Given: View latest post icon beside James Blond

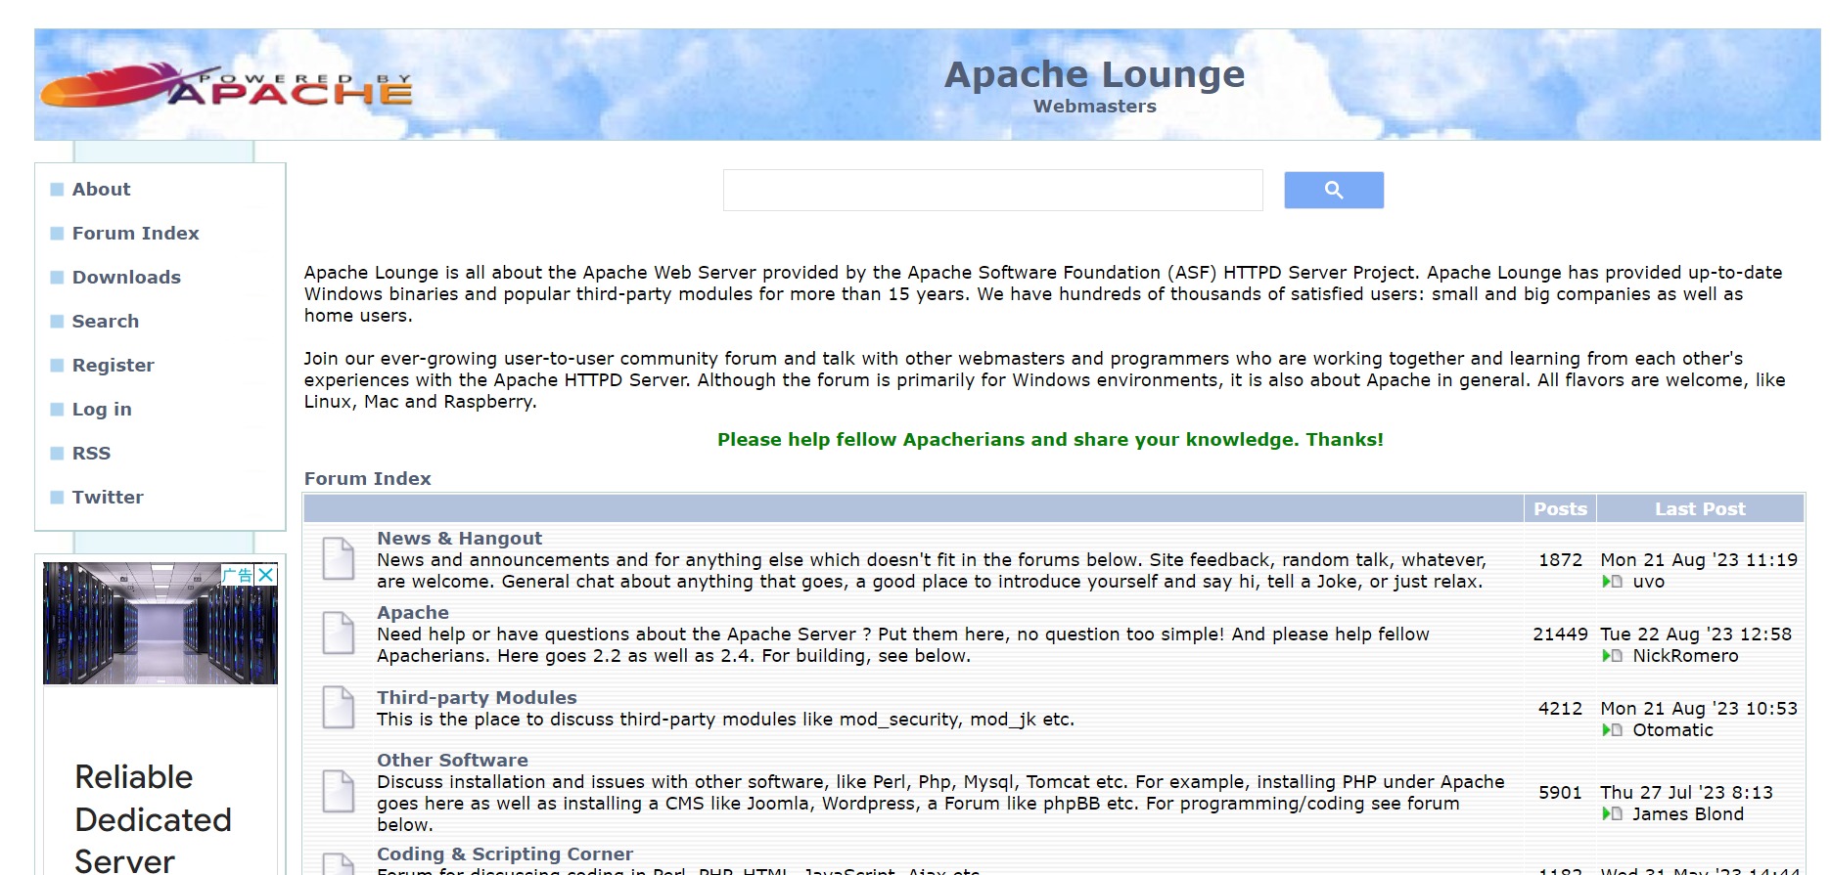Looking at the screenshot, I should pos(1612,814).
